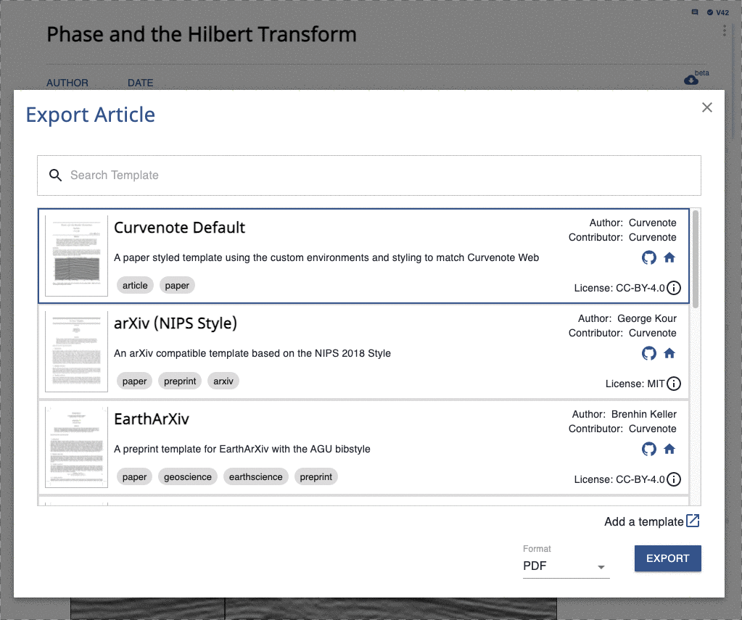Select the Curvenote Default template thumbnail
This screenshot has height=620, width=742.
[76, 255]
